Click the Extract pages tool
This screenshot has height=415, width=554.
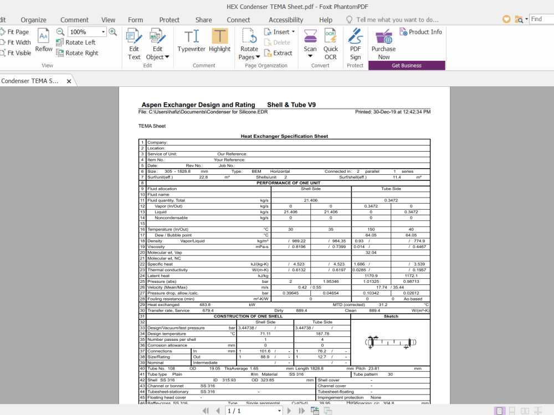278,53
